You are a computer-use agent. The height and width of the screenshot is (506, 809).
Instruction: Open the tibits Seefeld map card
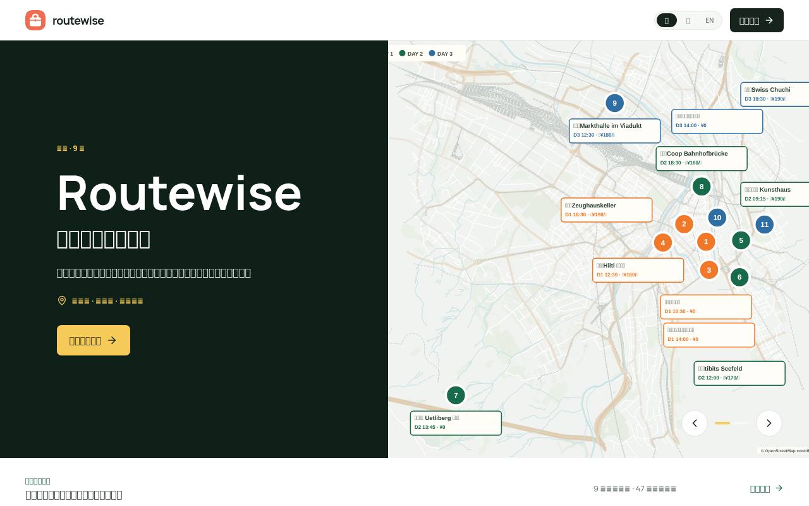(x=739, y=373)
